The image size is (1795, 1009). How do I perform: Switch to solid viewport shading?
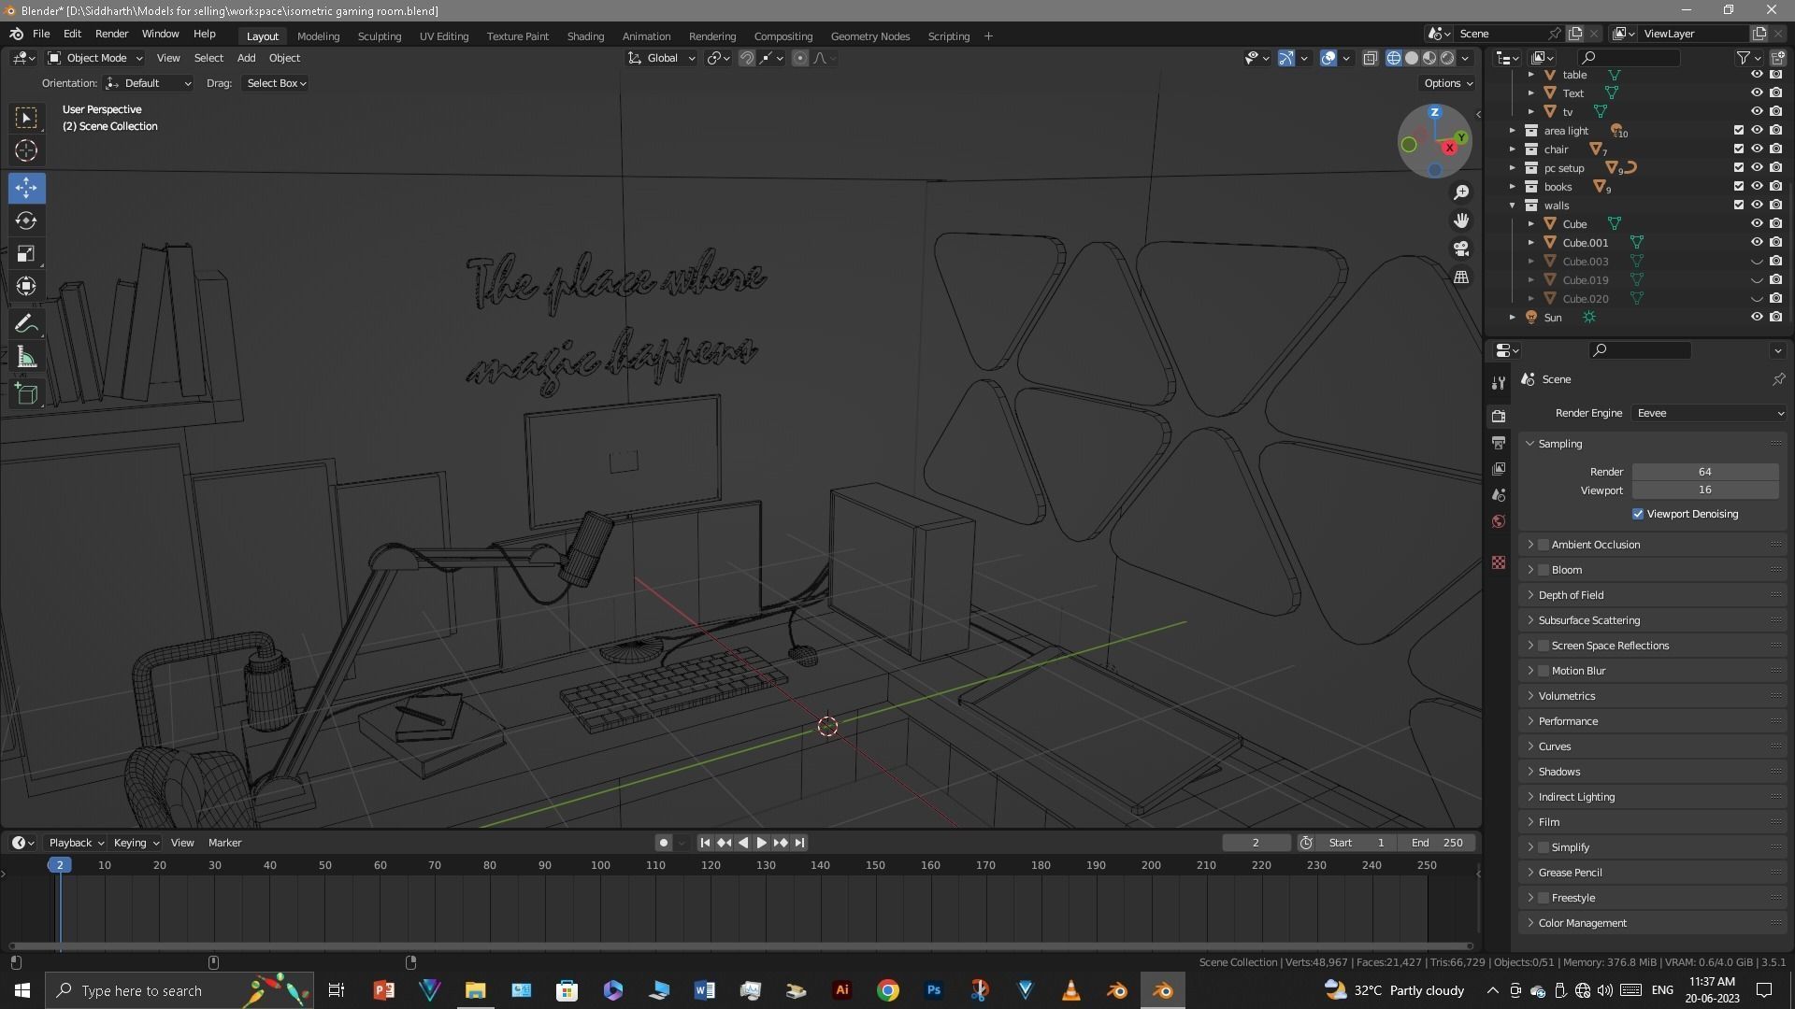[1412, 58]
